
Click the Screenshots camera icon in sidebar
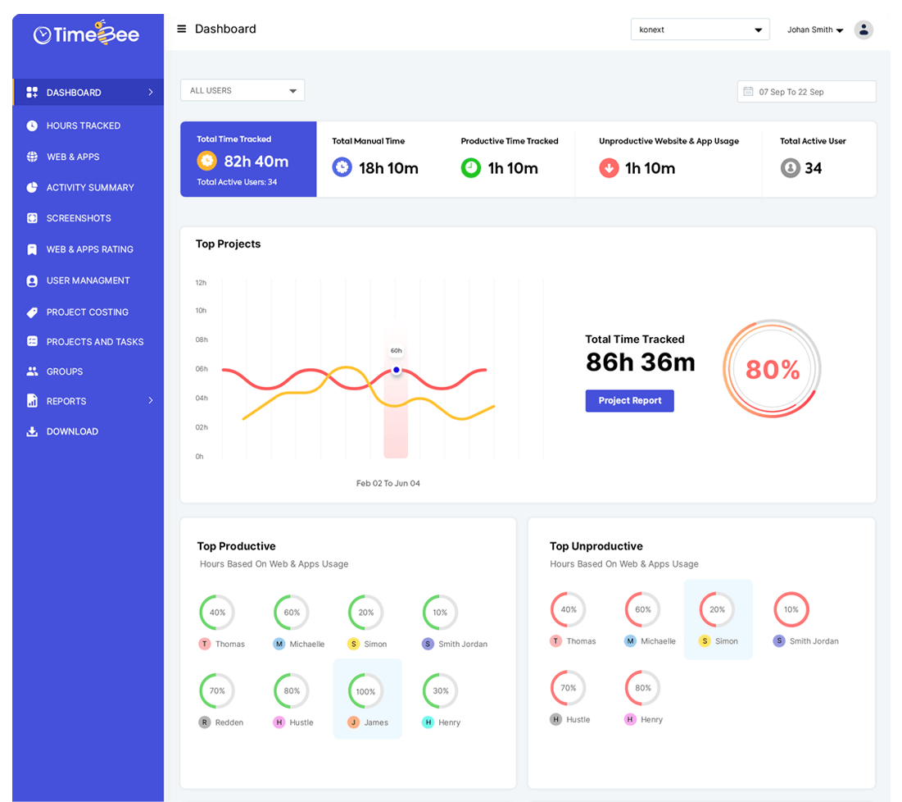pos(30,218)
